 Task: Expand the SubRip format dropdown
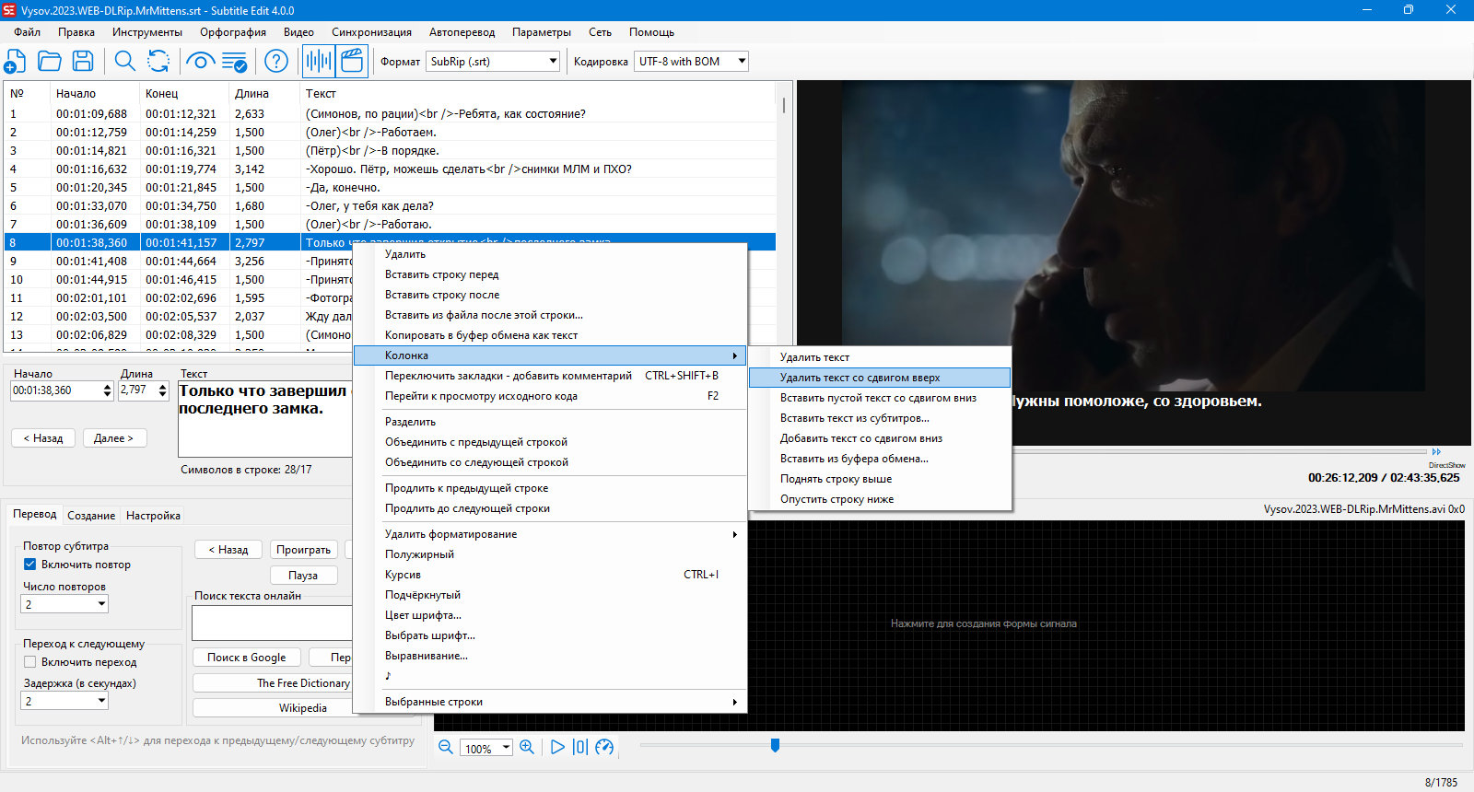point(553,62)
